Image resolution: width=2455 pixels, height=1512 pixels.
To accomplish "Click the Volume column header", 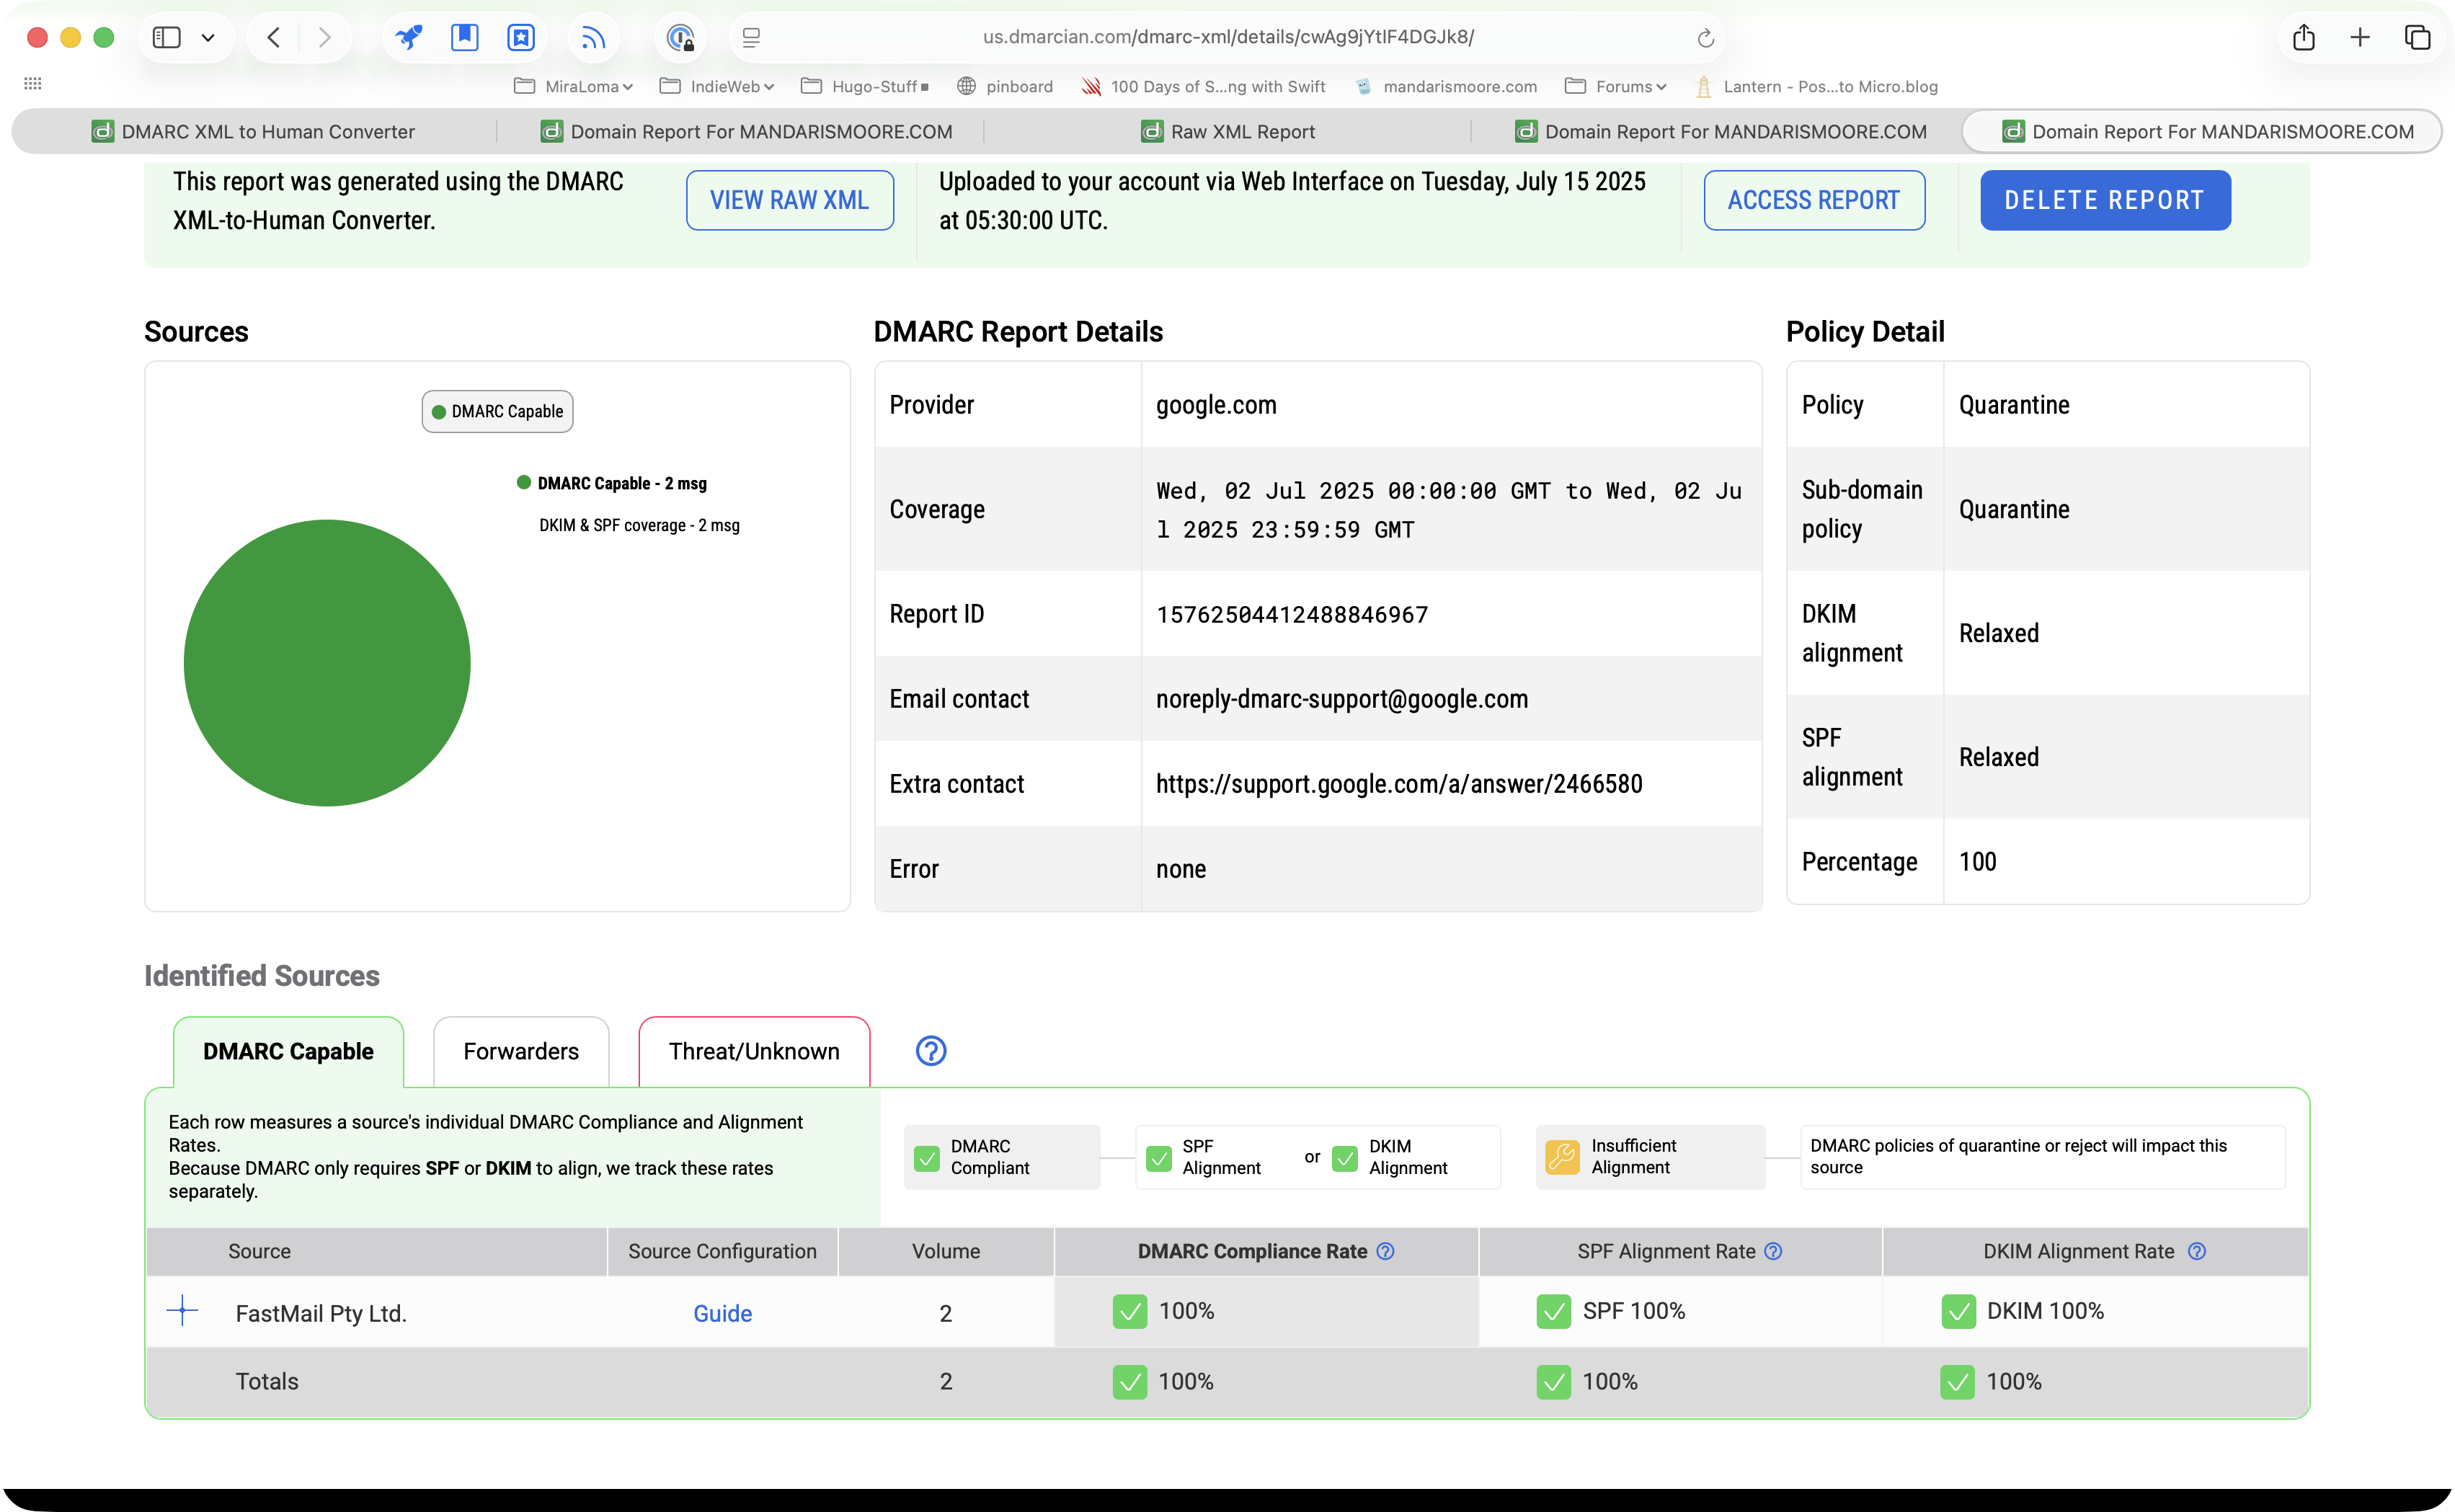I will coord(946,1252).
